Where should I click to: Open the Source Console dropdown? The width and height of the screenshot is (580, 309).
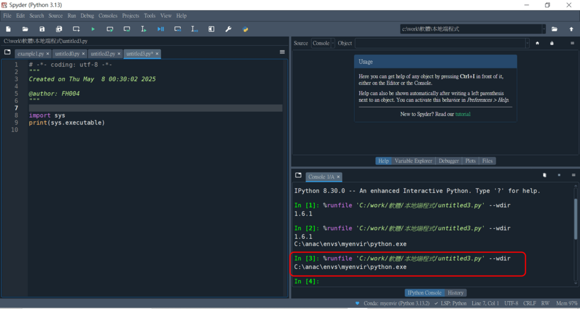click(322, 43)
